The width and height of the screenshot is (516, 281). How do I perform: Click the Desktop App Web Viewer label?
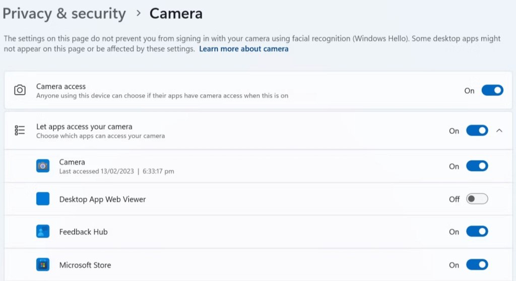[x=102, y=199]
